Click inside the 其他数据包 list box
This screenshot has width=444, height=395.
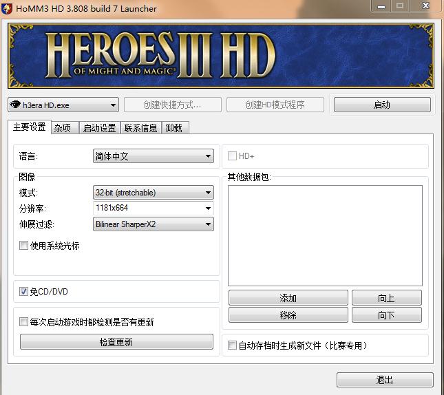(325, 235)
